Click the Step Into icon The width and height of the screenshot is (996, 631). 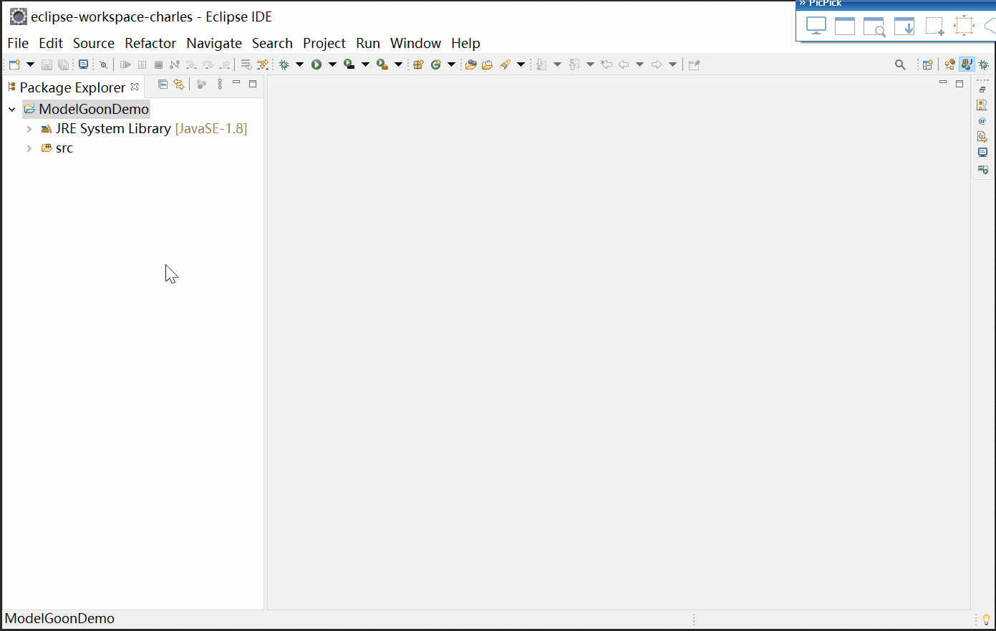[x=191, y=64]
